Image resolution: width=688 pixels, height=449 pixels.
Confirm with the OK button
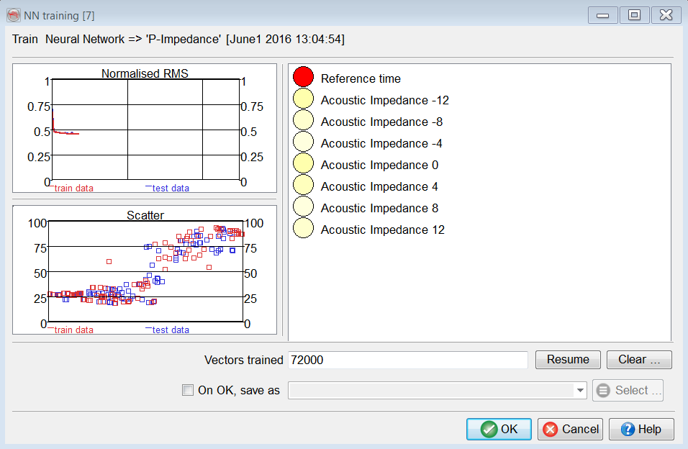point(499,429)
